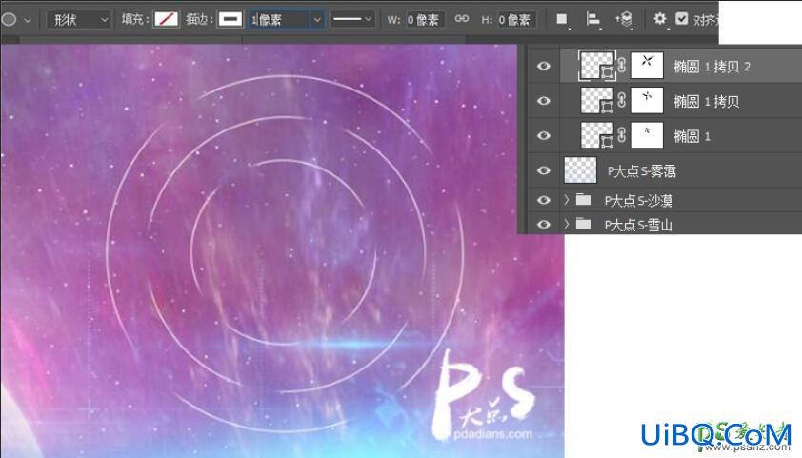Click the P大点S-雪山 folder icon
Image resolution: width=802 pixels, height=458 pixels.
[x=584, y=224]
